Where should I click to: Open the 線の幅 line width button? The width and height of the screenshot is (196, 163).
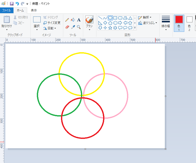166,23
